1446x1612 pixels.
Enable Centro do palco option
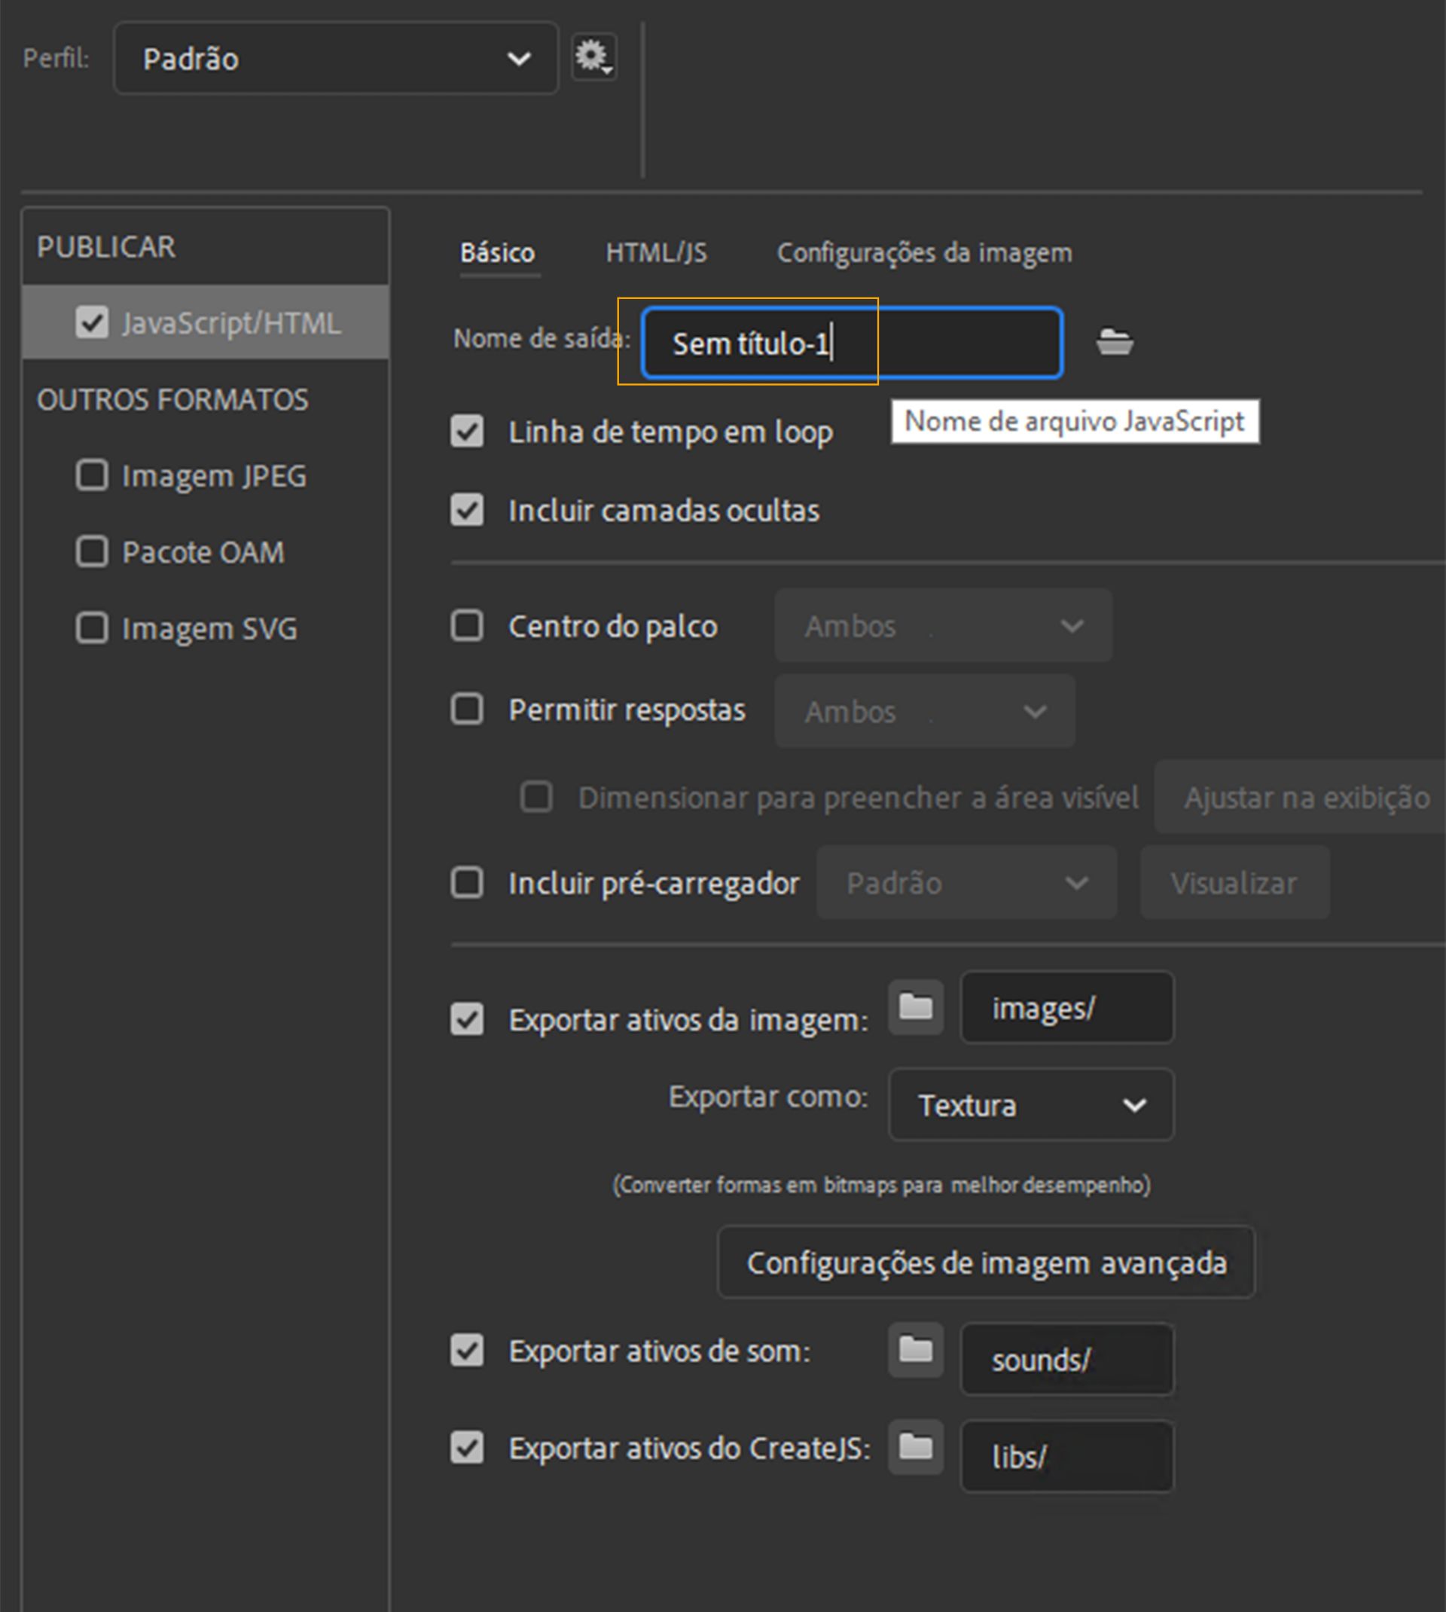466,626
